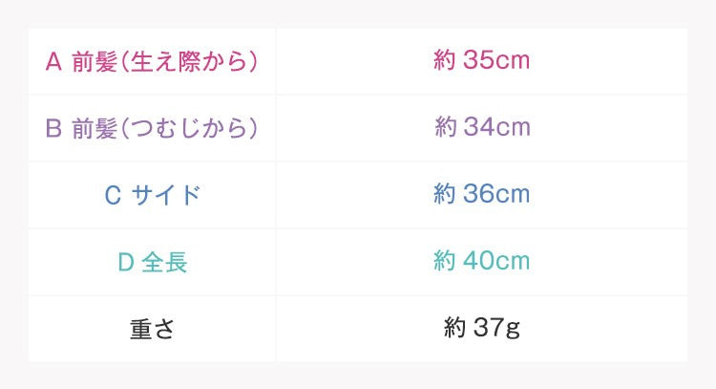
Task: Select the 約 40cm value
Action: (x=481, y=261)
